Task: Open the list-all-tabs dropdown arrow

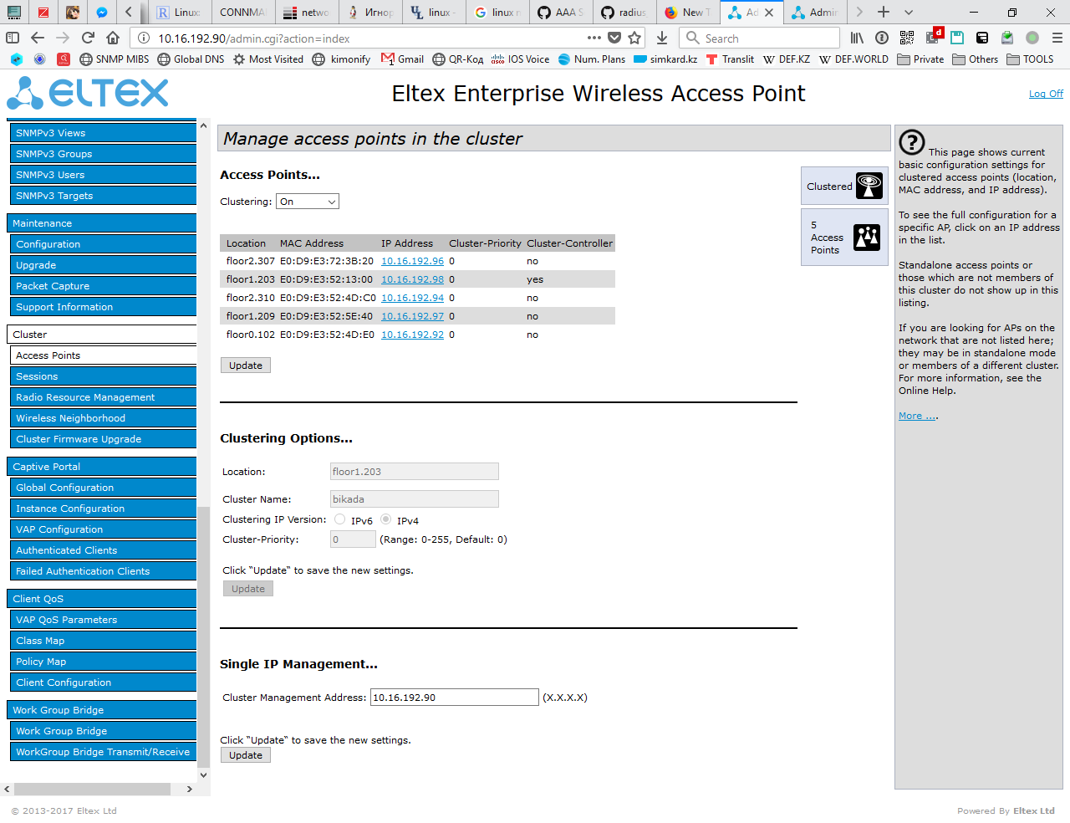Action: click(x=909, y=12)
